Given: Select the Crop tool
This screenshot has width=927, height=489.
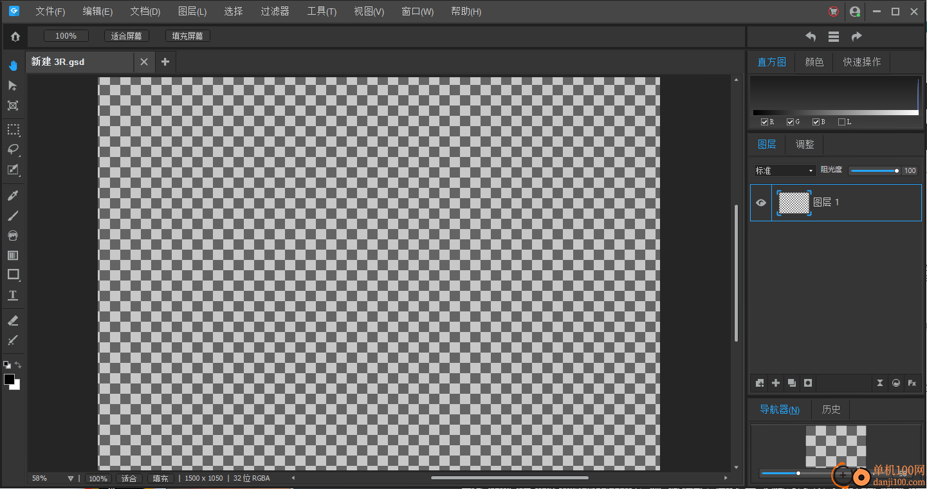Looking at the screenshot, I should tap(13, 106).
